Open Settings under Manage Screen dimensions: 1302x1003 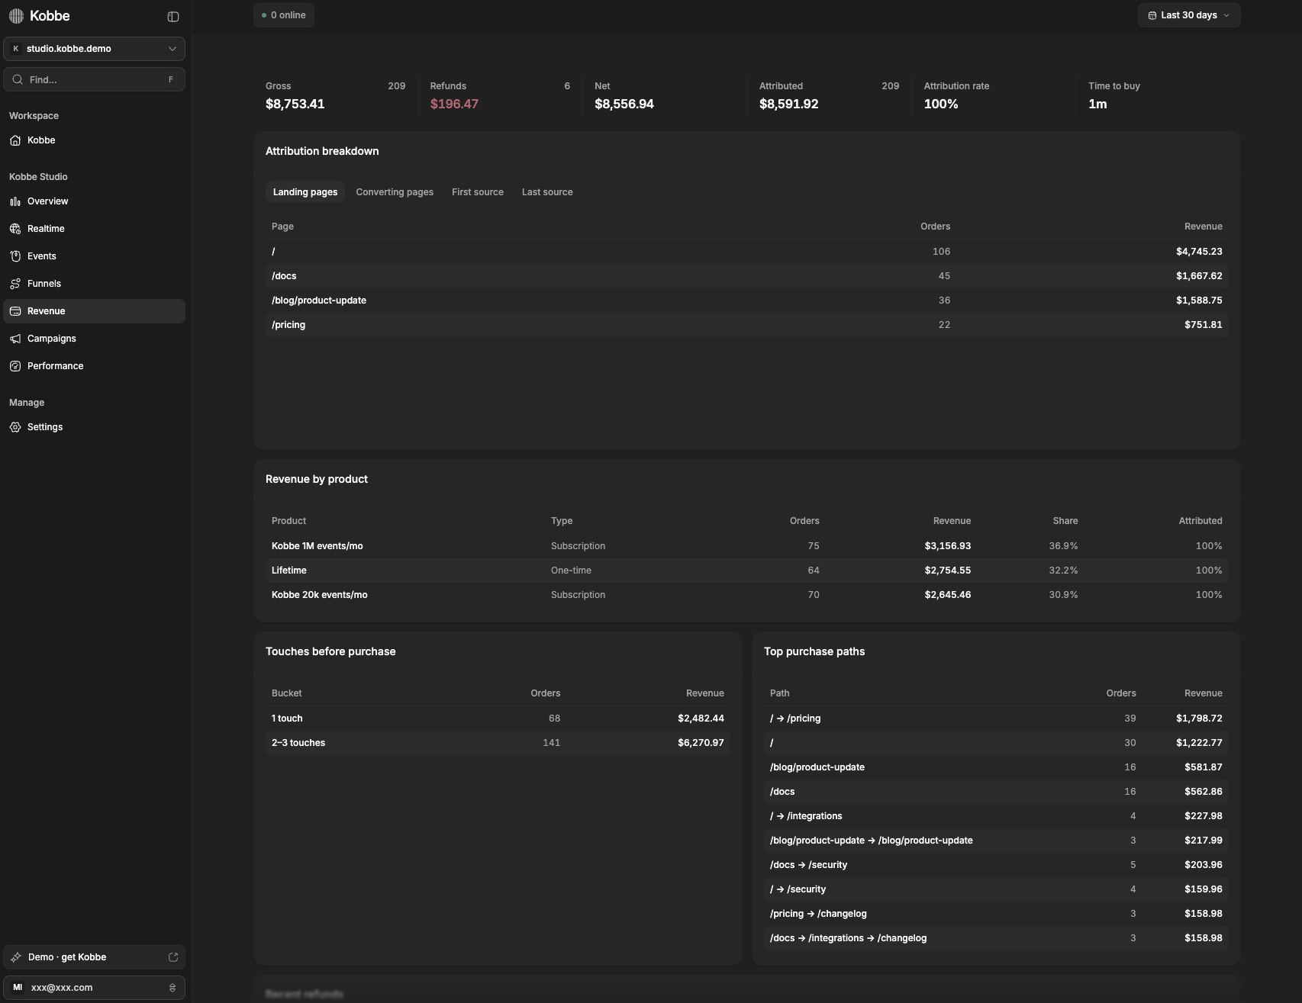coord(95,427)
